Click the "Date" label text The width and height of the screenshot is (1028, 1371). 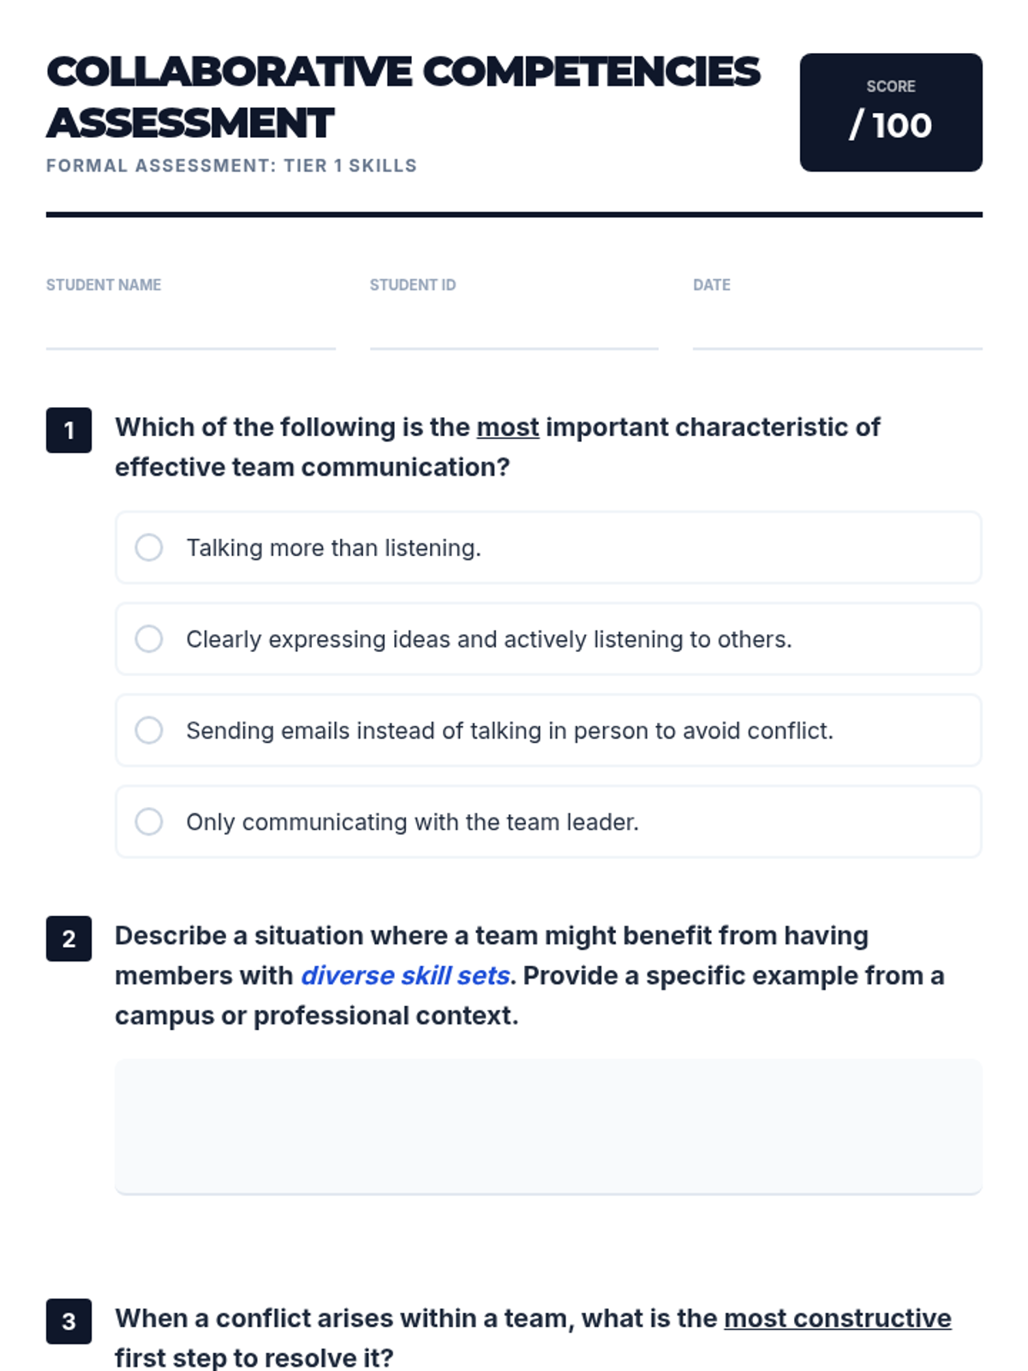(x=711, y=284)
